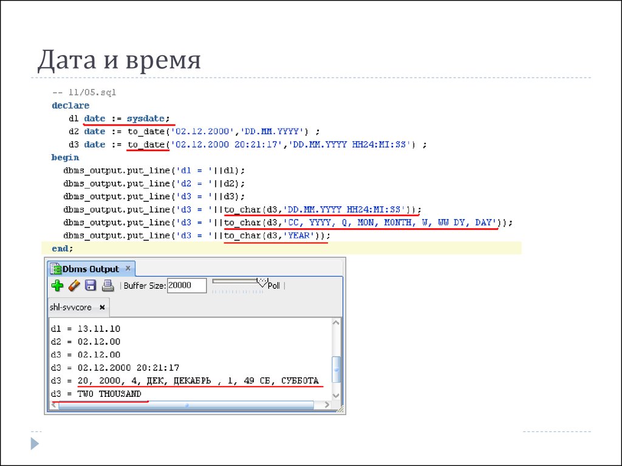The width and height of the screenshot is (622, 466).
Task: Click the Buffer Size input field
Action: point(187,285)
